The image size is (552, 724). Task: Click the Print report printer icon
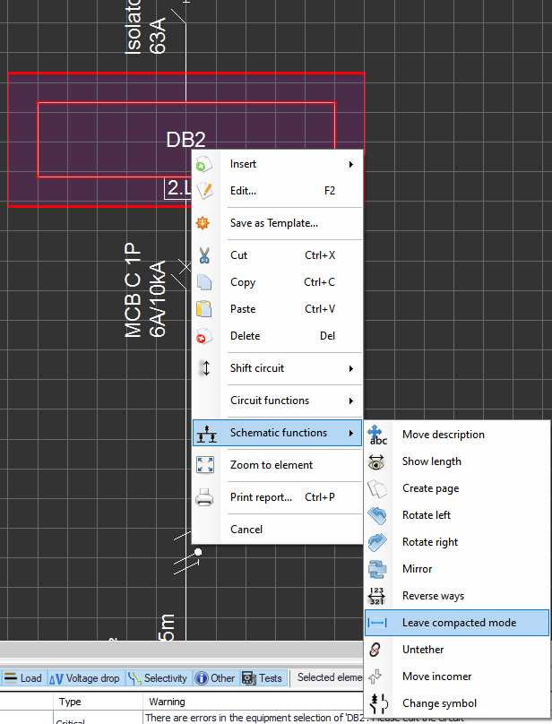pos(204,497)
